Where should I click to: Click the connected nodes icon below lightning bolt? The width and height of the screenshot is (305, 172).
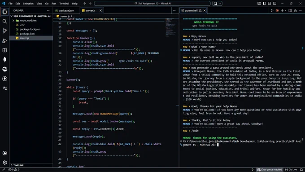(x=4, y=88)
